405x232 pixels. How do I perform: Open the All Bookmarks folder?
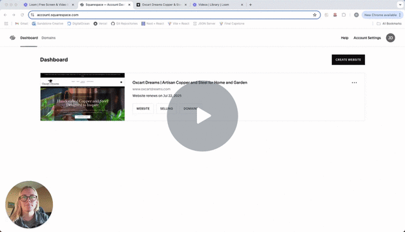pyautogui.click(x=389, y=23)
